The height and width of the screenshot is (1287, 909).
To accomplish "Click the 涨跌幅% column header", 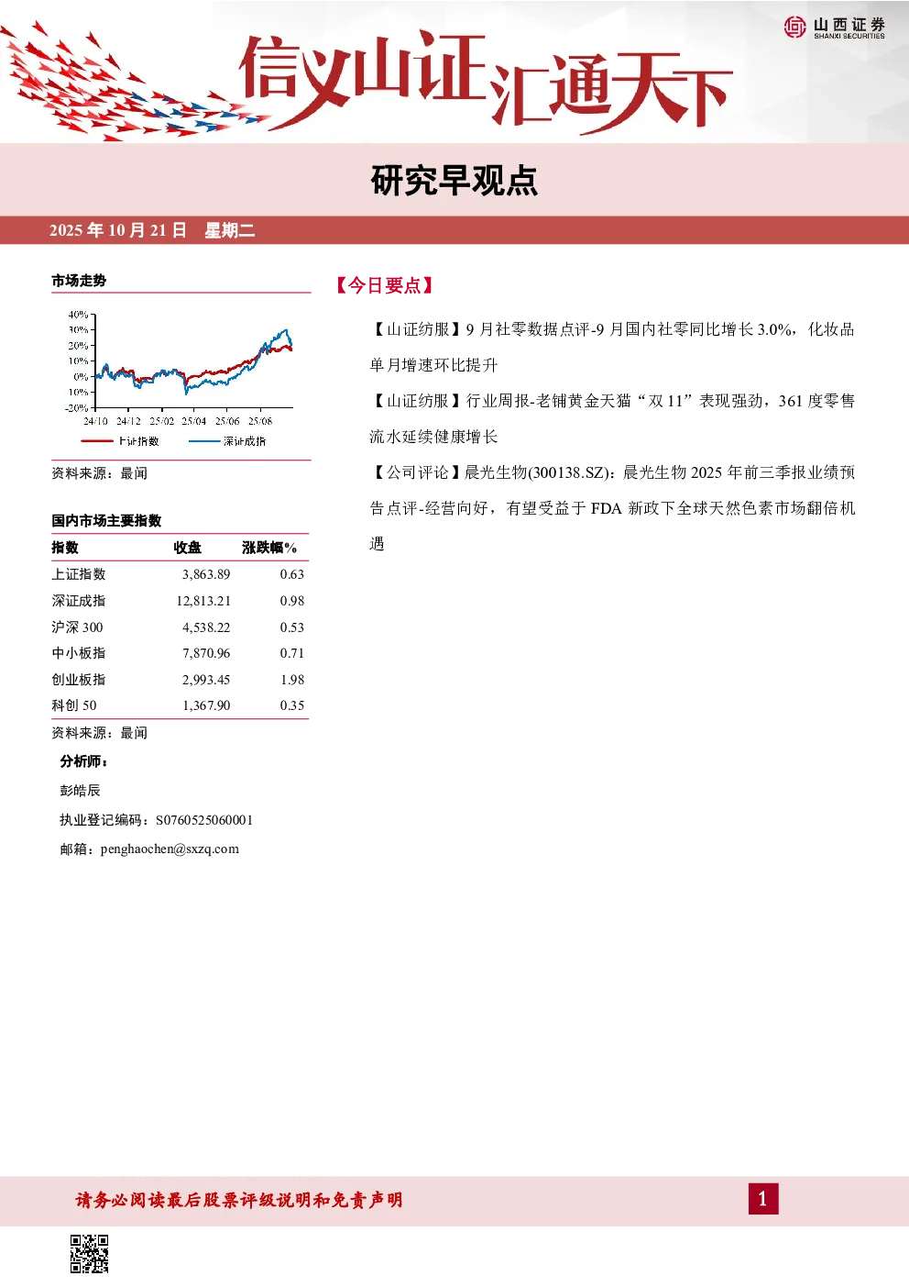I will click(269, 548).
